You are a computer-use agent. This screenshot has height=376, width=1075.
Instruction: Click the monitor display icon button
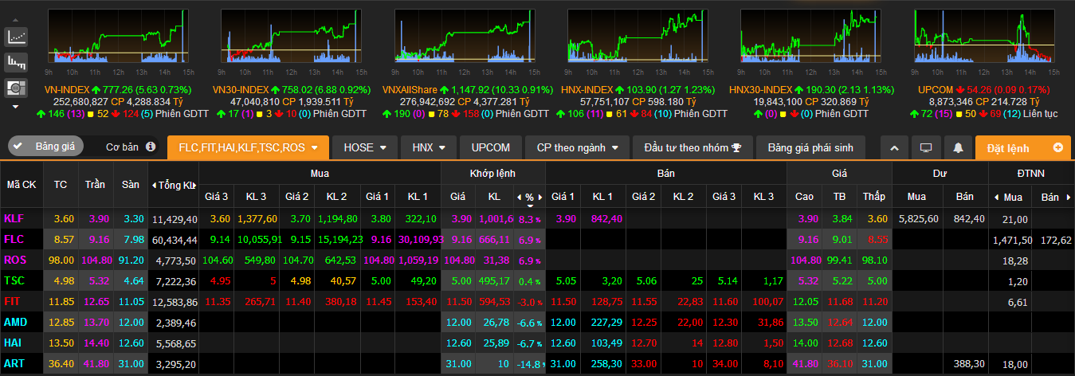[x=926, y=148]
